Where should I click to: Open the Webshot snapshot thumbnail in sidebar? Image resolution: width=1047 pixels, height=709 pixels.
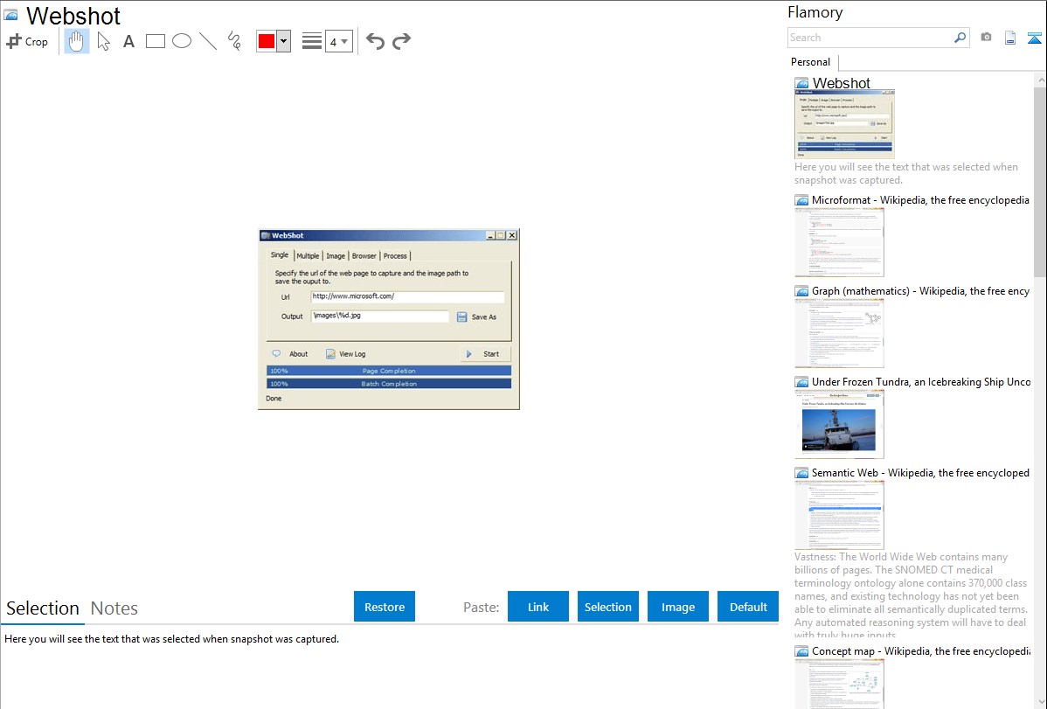pos(844,124)
